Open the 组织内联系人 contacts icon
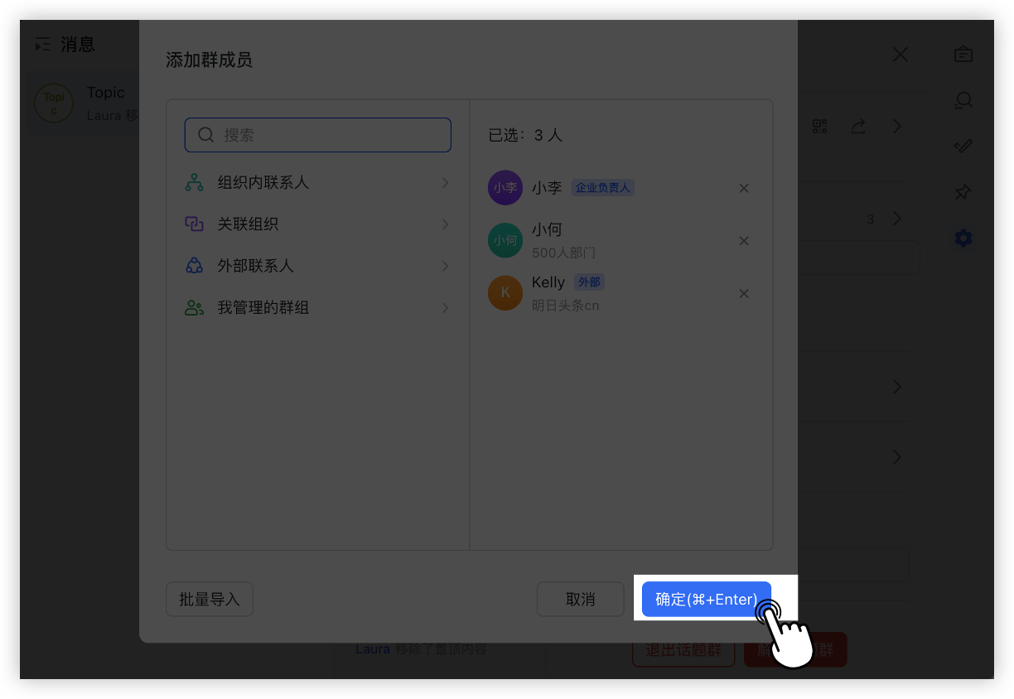This screenshot has height=699, width=1014. (194, 182)
